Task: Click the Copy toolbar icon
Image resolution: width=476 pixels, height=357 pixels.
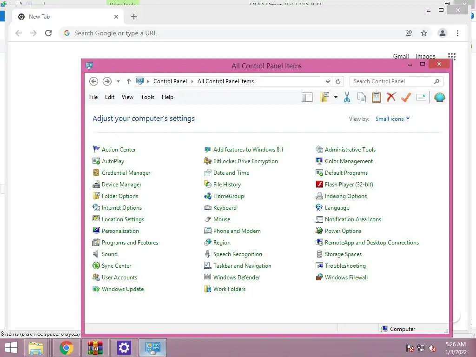Action: click(362, 97)
